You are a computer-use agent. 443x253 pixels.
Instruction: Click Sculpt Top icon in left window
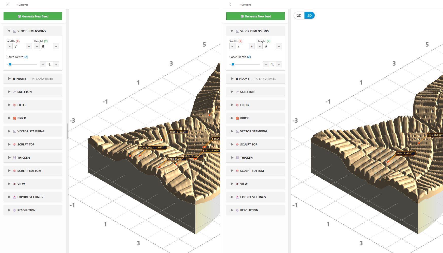pos(14,144)
